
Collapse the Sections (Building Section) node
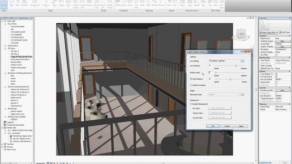point(5,87)
